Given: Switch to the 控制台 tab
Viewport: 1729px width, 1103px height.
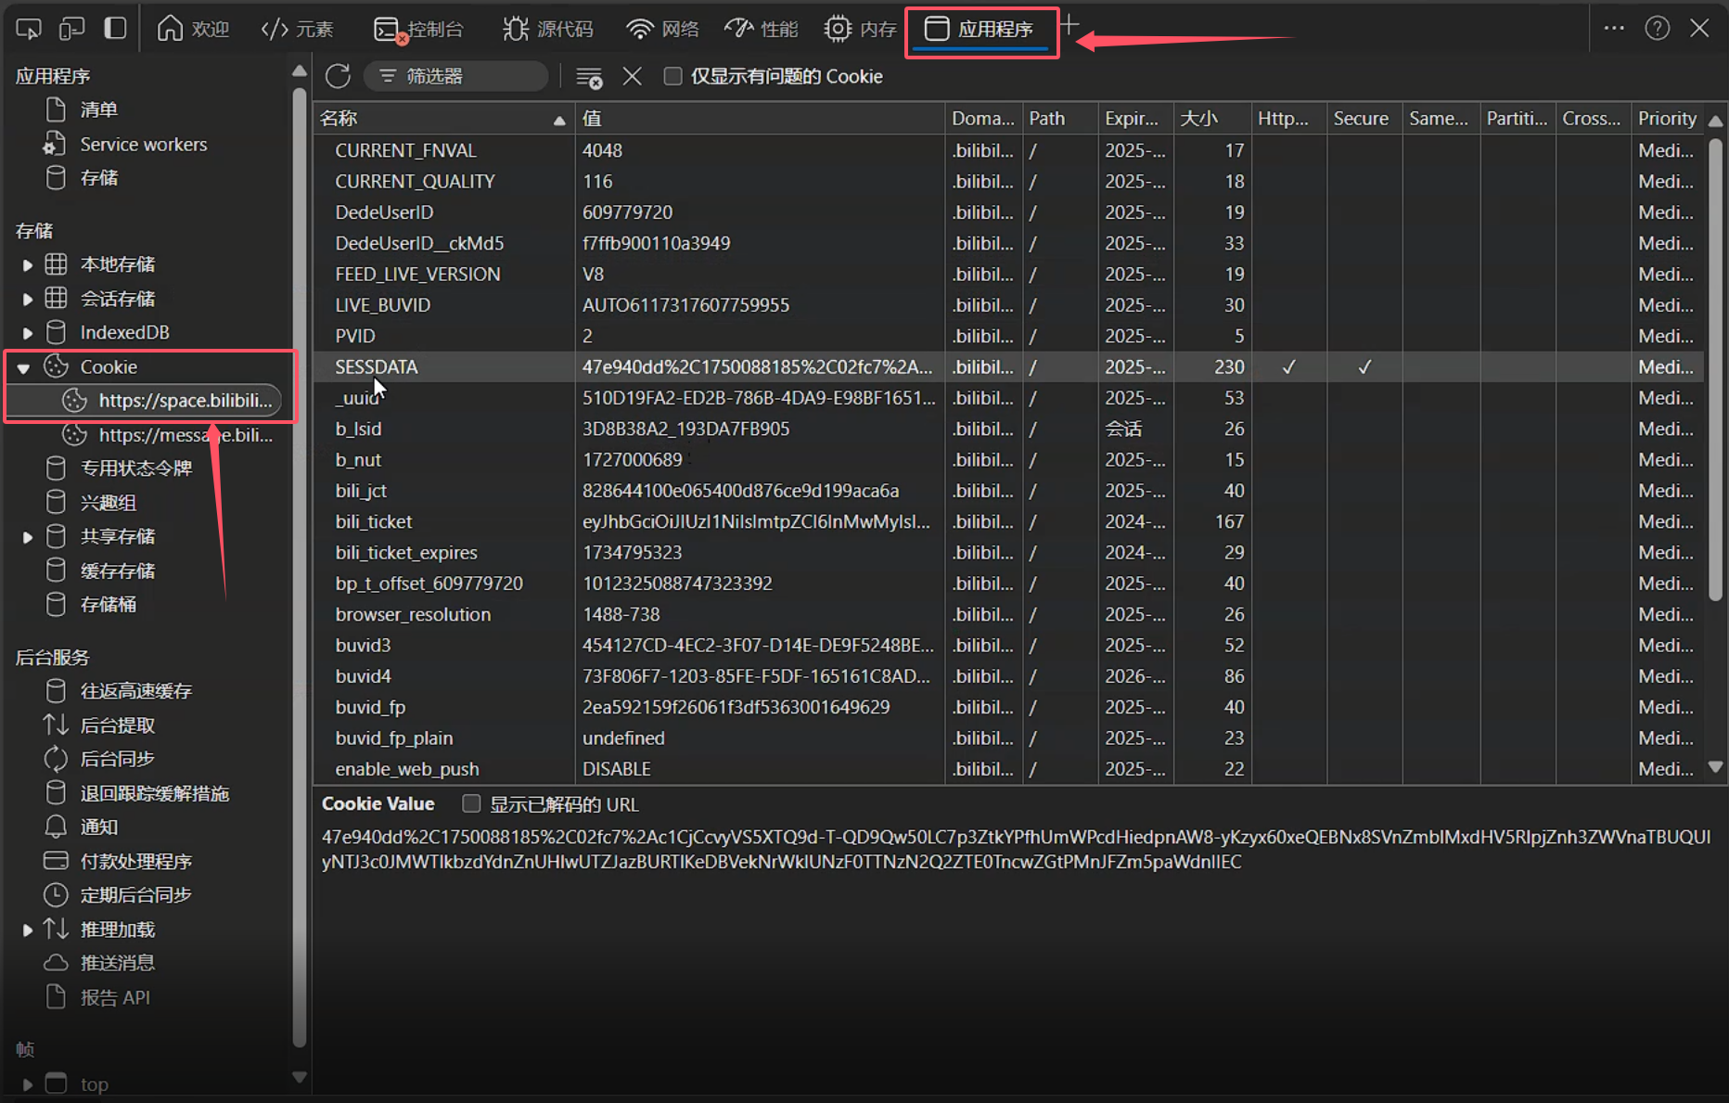Looking at the screenshot, I should [417, 29].
